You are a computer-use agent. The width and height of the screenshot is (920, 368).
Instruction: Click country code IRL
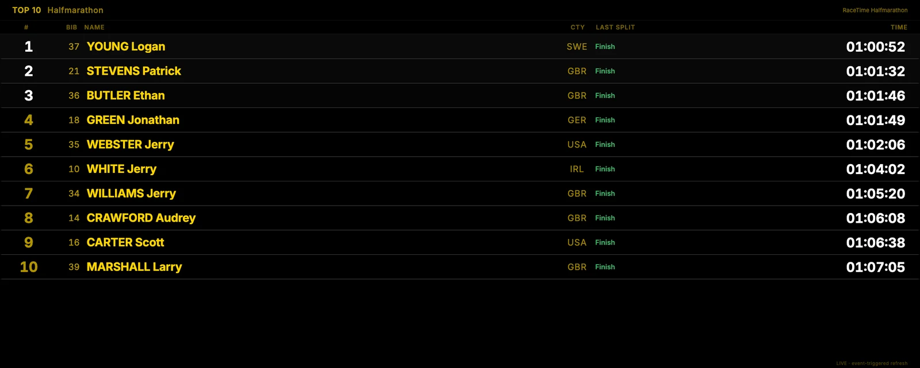click(577, 169)
